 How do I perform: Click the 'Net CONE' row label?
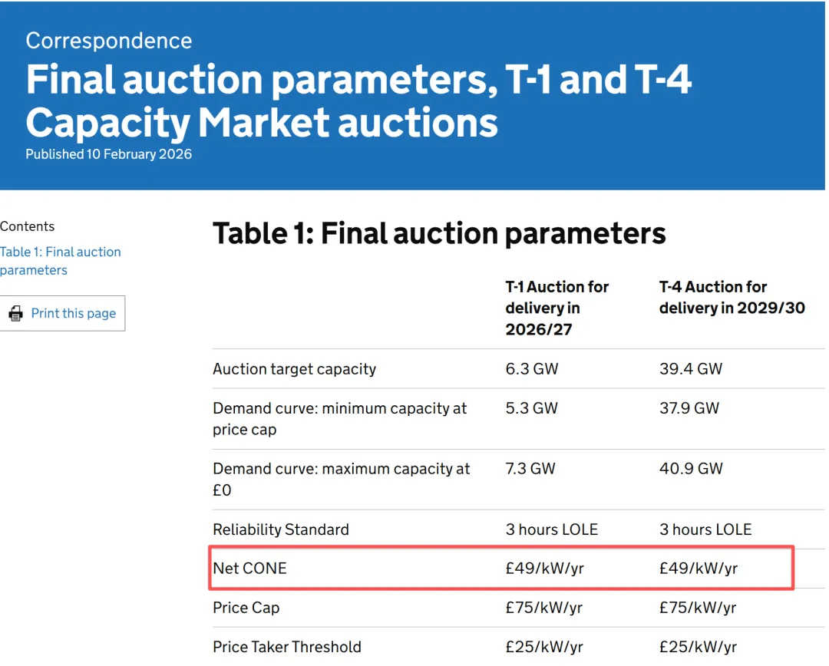tap(249, 569)
